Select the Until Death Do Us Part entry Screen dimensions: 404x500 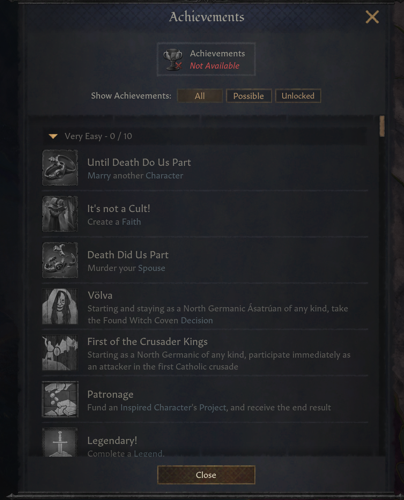(x=205, y=168)
